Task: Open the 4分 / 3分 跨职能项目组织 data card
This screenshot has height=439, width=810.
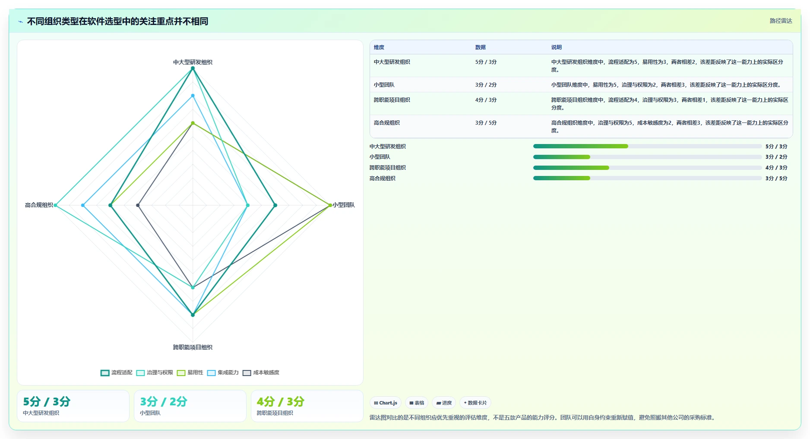Action: (x=307, y=406)
